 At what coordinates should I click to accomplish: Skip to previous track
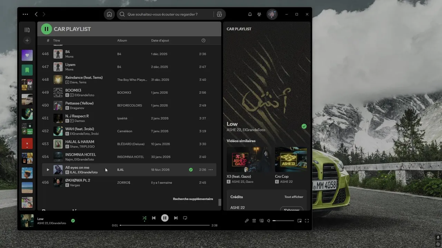pos(154,218)
